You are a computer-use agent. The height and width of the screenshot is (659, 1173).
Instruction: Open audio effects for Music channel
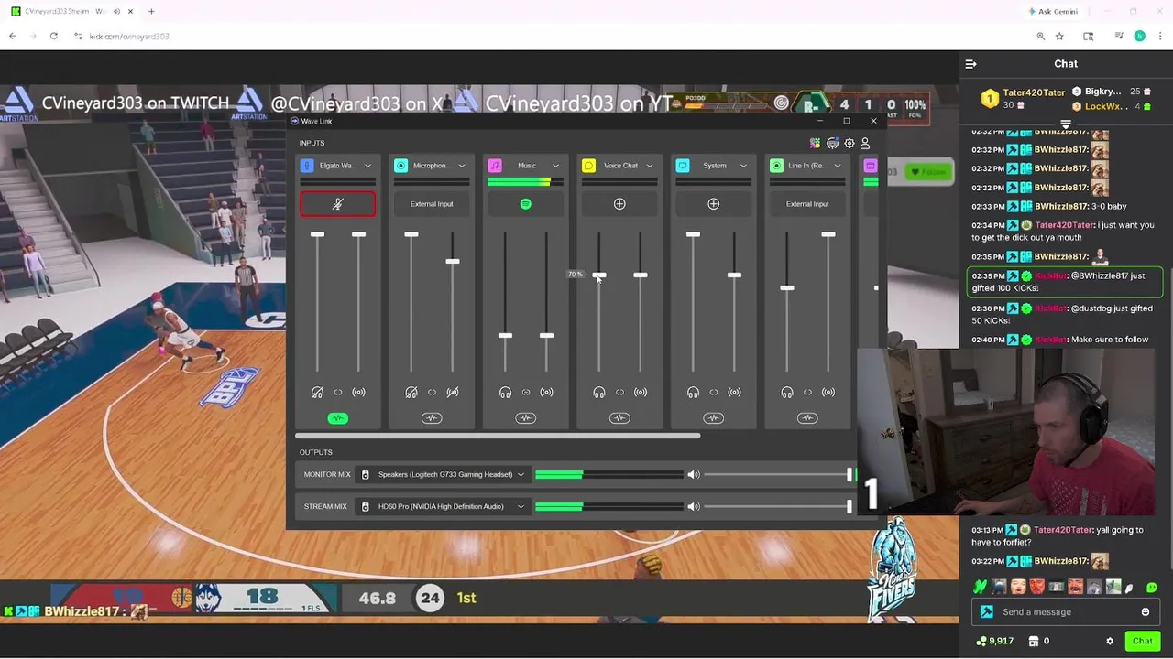point(525,418)
